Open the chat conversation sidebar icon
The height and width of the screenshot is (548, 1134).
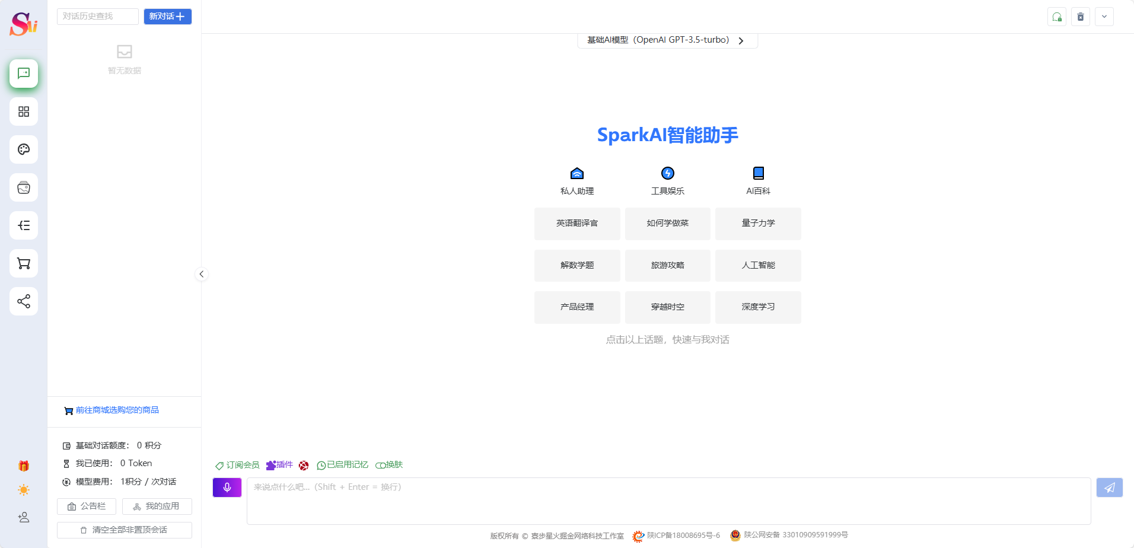click(24, 74)
